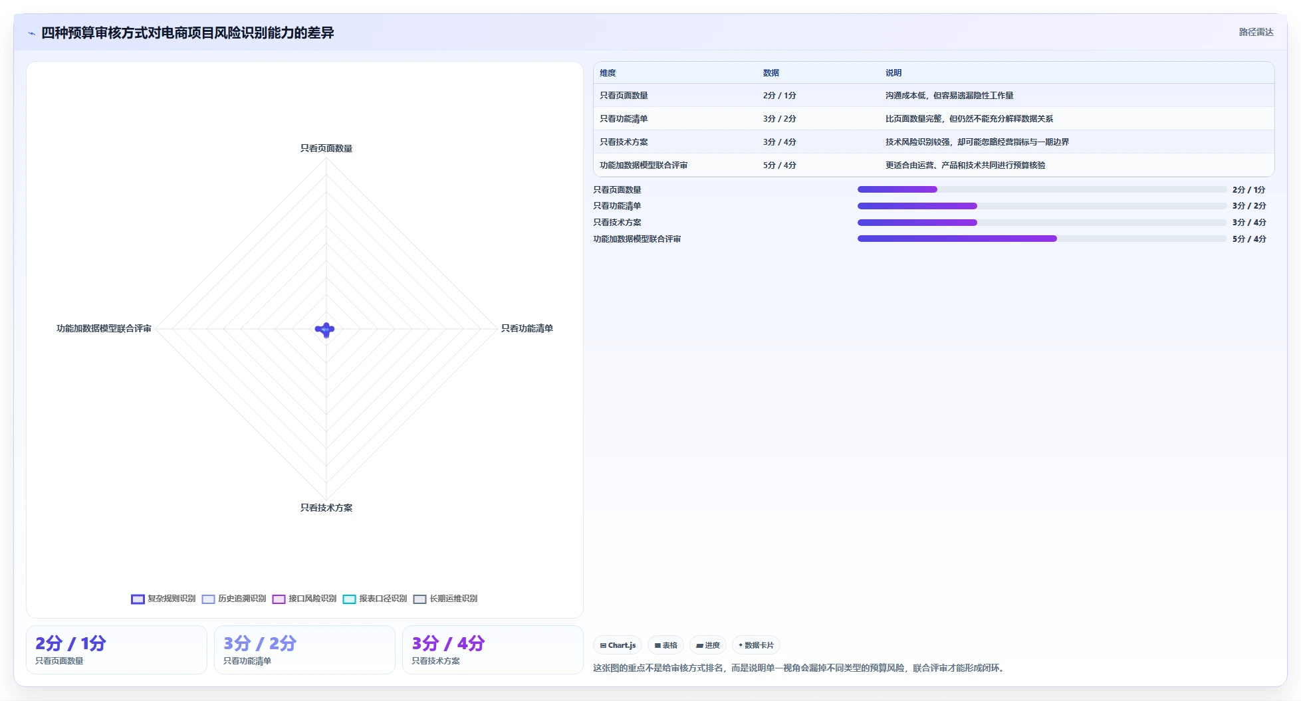The image size is (1301, 701).
Task: Click description 更适合由运营、产品和技术共同进行预算核验
Action: pyautogui.click(x=965, y=165)
